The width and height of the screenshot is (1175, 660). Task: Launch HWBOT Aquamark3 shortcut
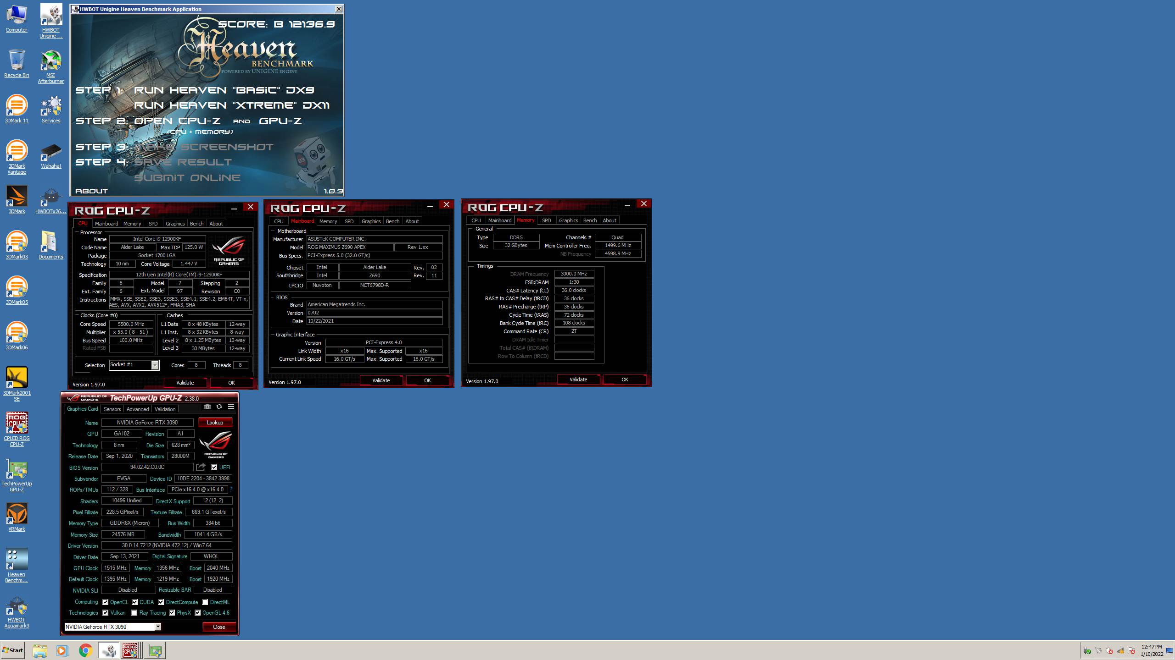(x=17, y=611)
